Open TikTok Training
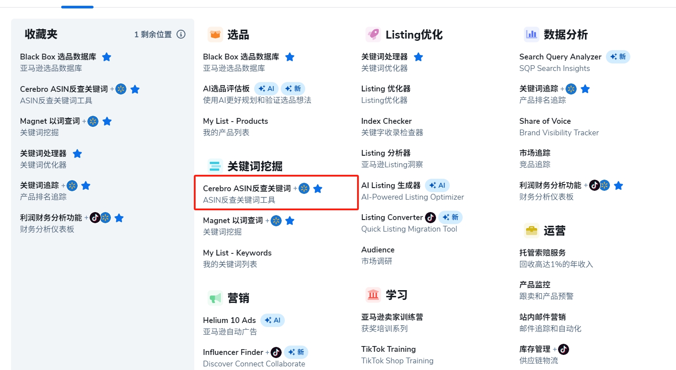This screenshot has height=370, width=676. [x=389, y=349]
